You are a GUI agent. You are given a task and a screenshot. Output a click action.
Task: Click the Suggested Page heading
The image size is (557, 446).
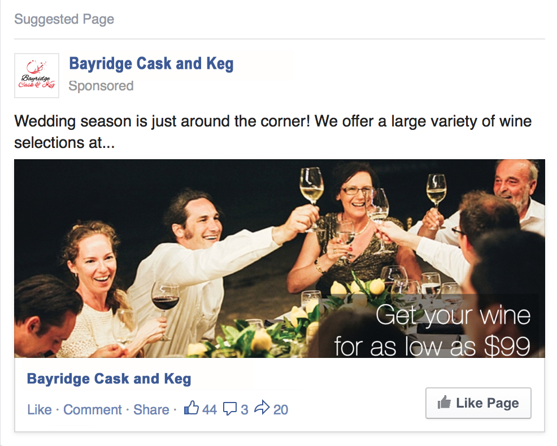(x=64, y=19)
